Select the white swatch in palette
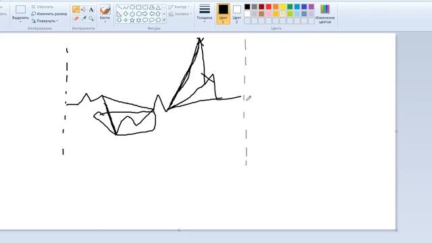 click(x=248, y=13)
